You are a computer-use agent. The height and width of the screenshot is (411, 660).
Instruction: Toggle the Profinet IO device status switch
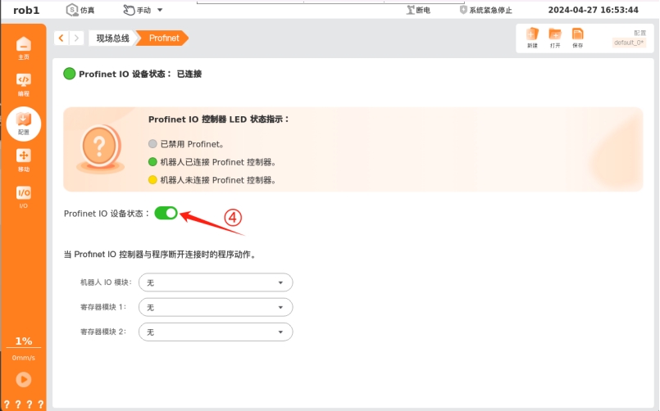point(166,213)
